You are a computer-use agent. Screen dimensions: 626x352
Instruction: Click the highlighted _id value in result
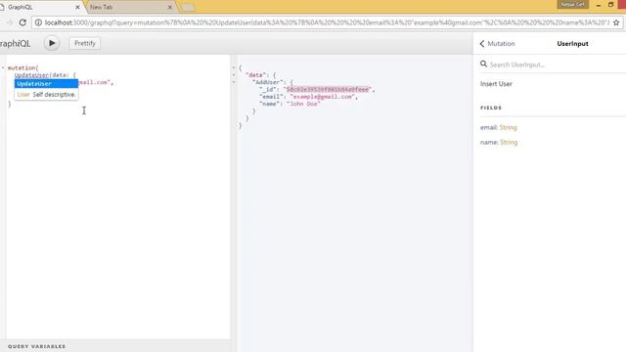click(x=328, y=89)
